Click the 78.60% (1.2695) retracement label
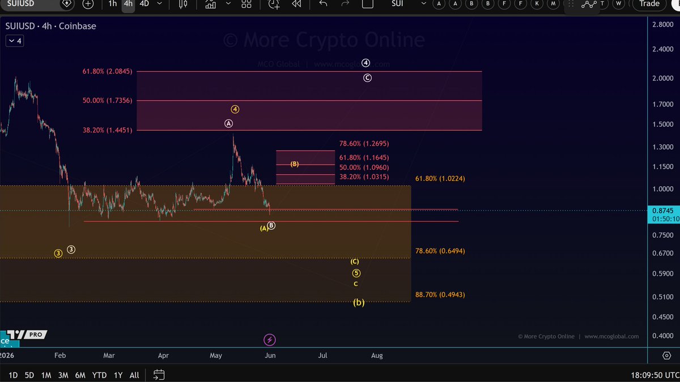Image resolution: width=680 pixels, height=382 pixels. tap(364, 144)
